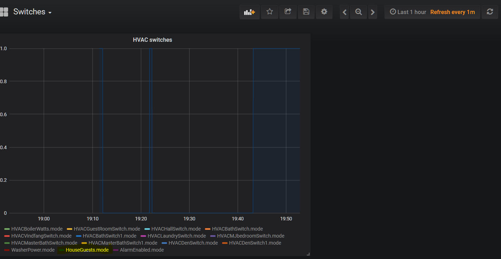Click Refresh every 1m interval text
The image size is (501, 259).
[452, 12]
